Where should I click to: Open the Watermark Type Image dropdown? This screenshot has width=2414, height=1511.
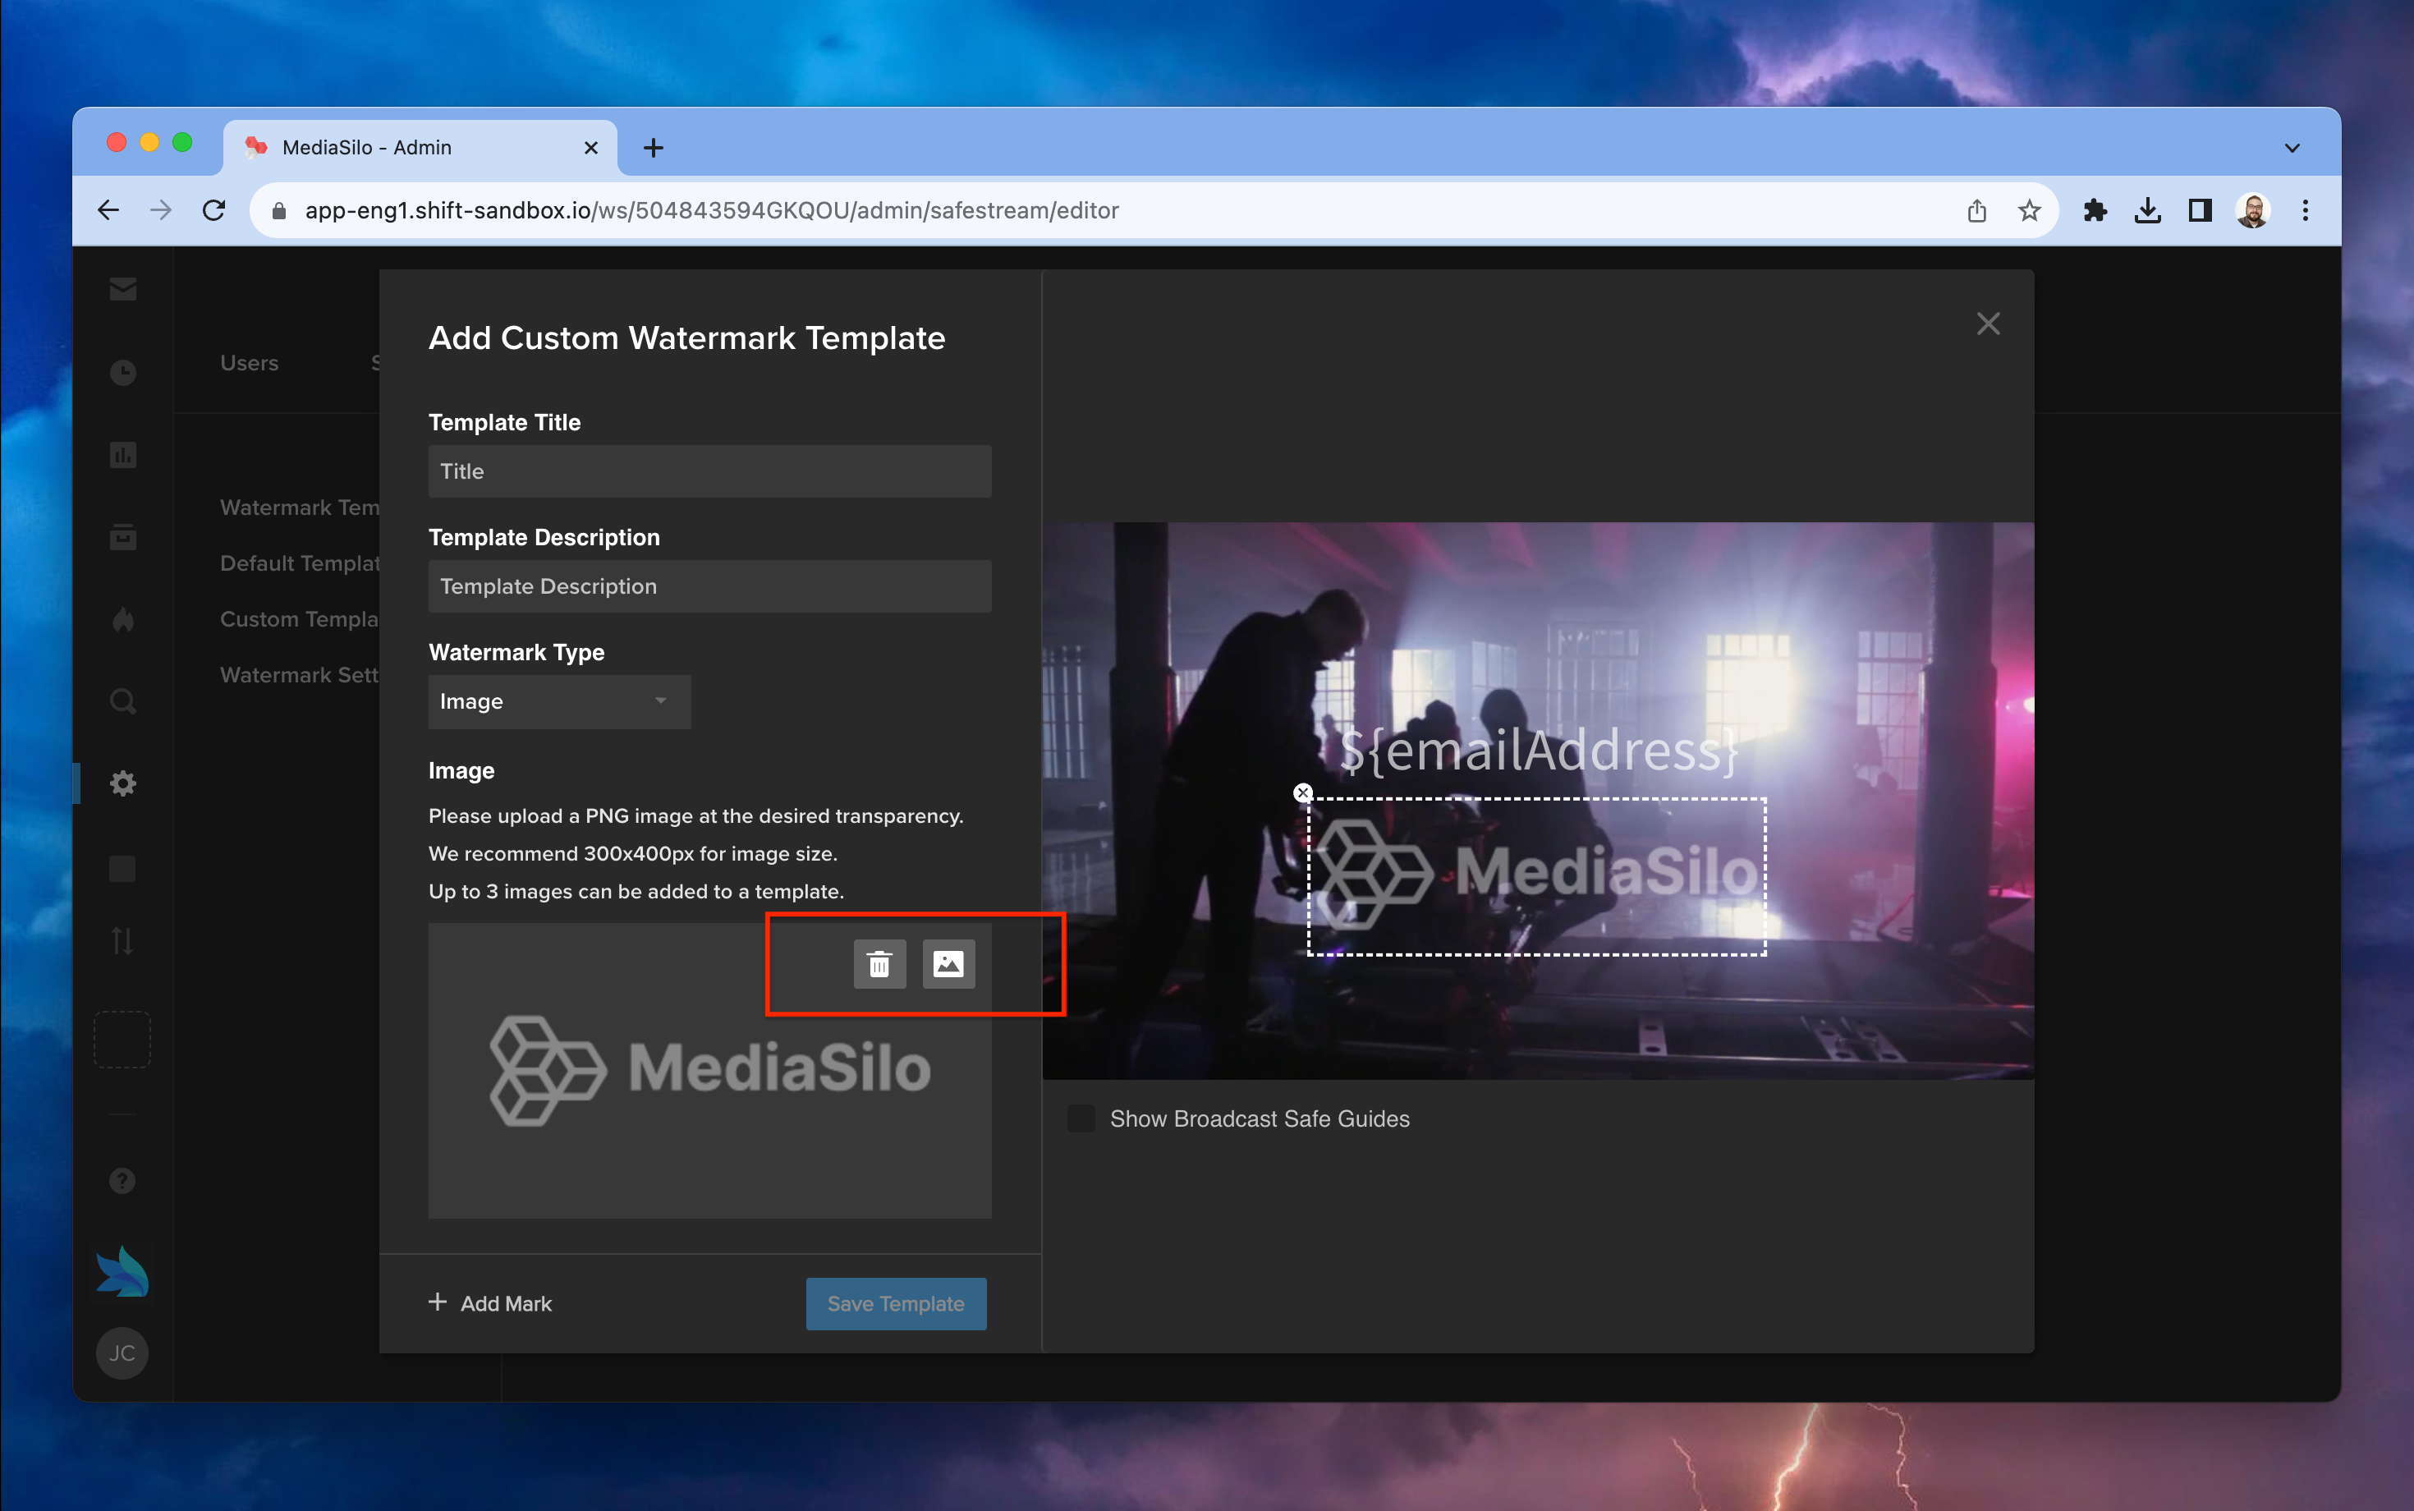559,701
